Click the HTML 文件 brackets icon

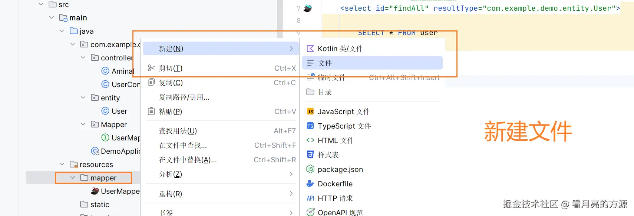[310, 140]
